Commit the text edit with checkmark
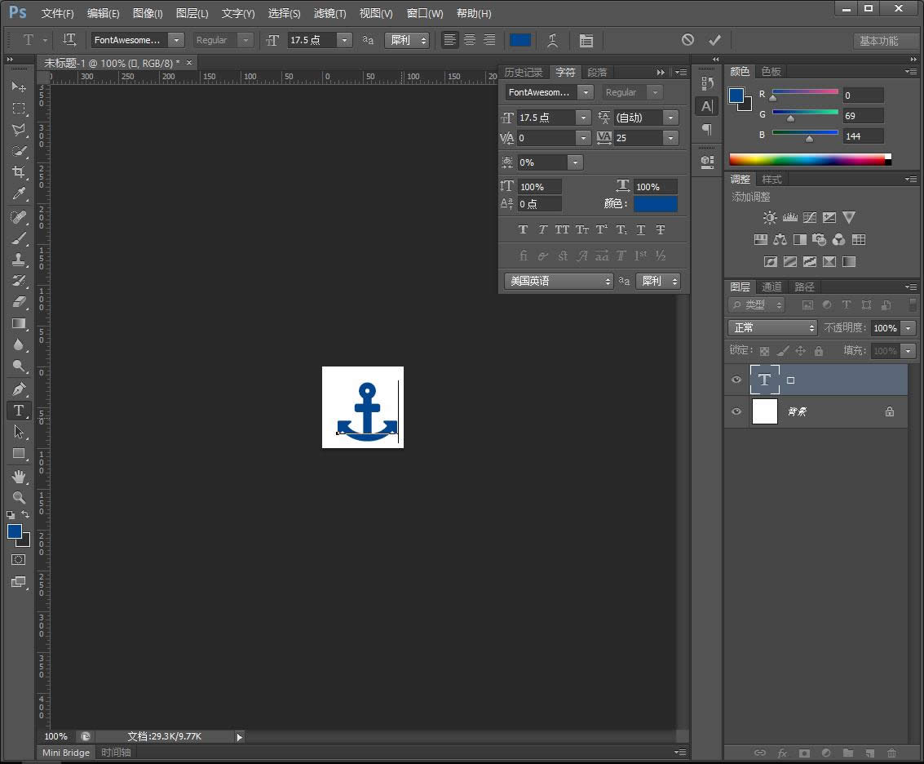This screenshot has height=764, width=924. [714, 39]
